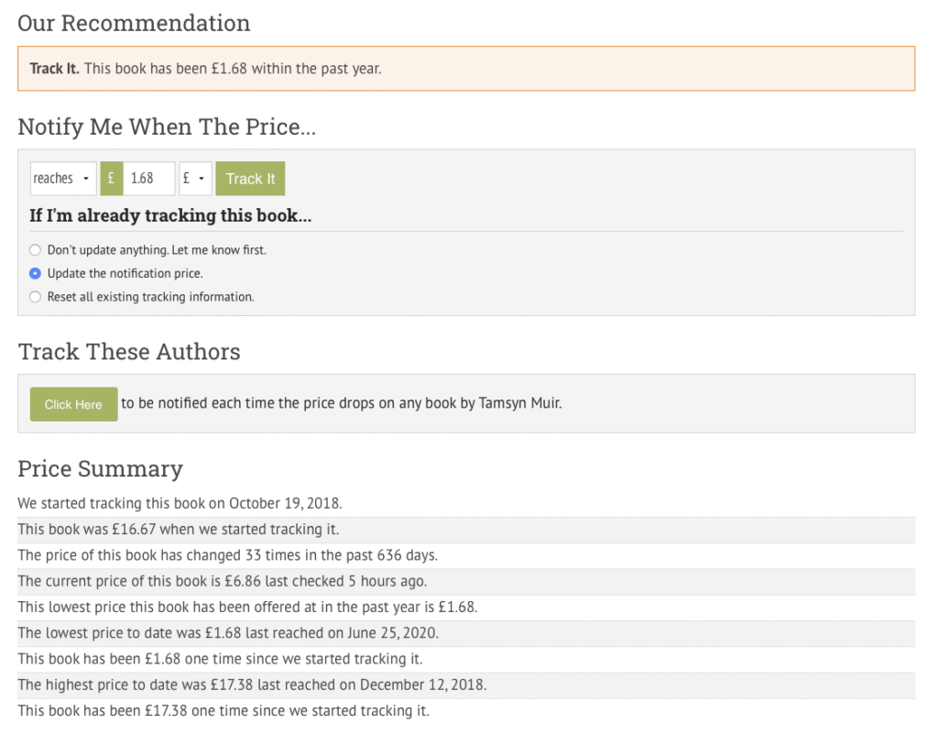Image resolution: width=938 pixels, height=745 pixels.
Task: Click "If I'm already tracking this book..." subheading
Action: point(170,216)
